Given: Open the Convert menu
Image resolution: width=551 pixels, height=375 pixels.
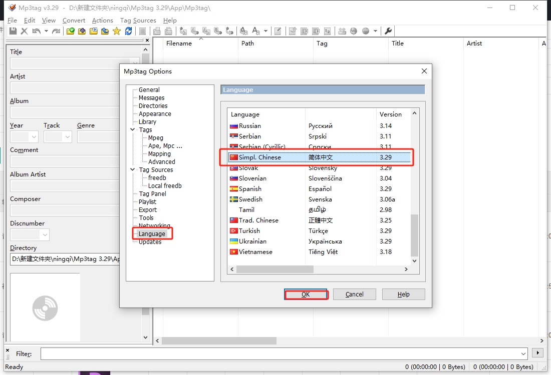Looking at the screenshot, I should [74, 20].
